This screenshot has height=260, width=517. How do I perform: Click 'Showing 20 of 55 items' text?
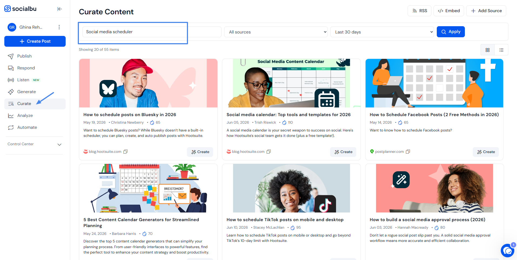tap(99, 50)
